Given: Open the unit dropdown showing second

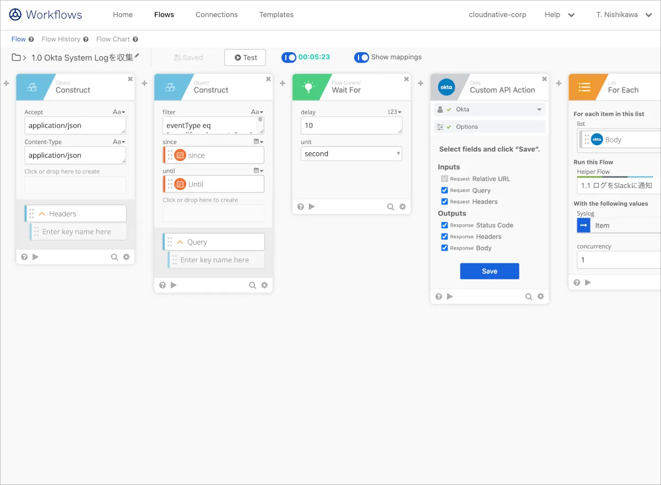Looking at the screenshot, I should (351, 154).
